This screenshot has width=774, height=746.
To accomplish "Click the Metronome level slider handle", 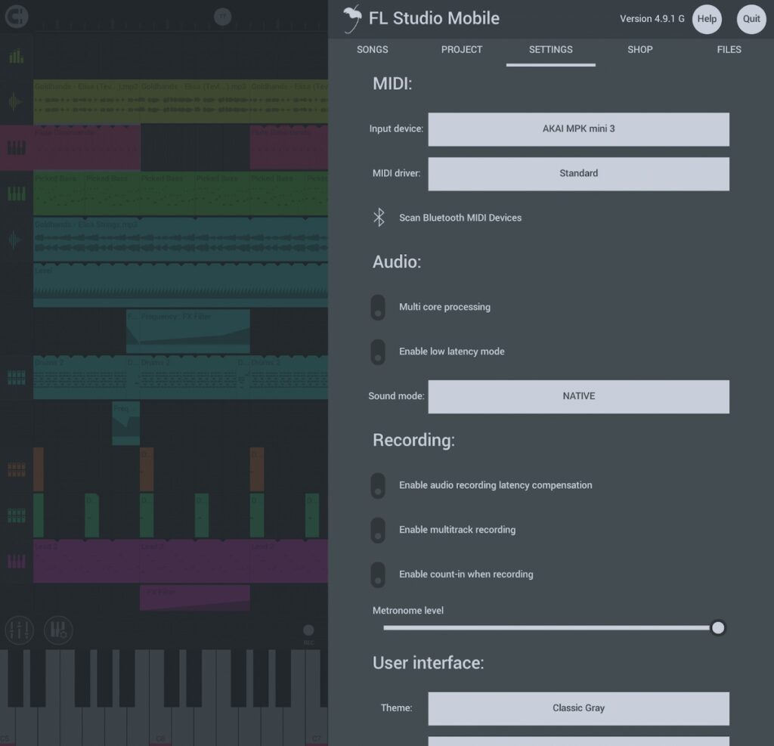I will [x=718, y=628].
